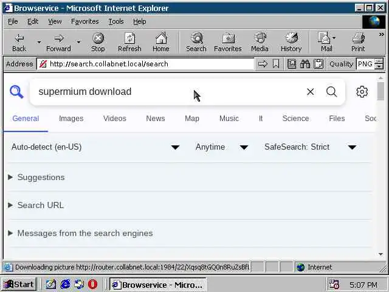
Task: Click the Internet zone indicator in status bar
Action: click(314, 267)
